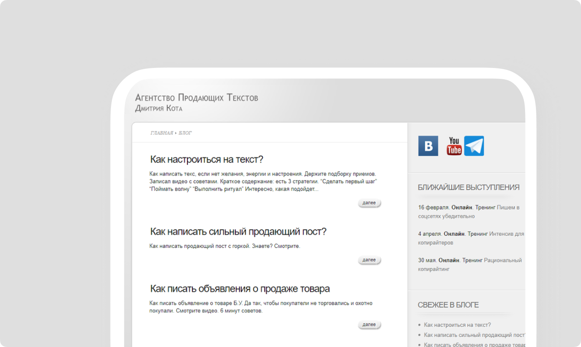Screen dimensions: 581x347
Task: Click далее under объявления о продаже товара
Action: [x=369, y=325]
